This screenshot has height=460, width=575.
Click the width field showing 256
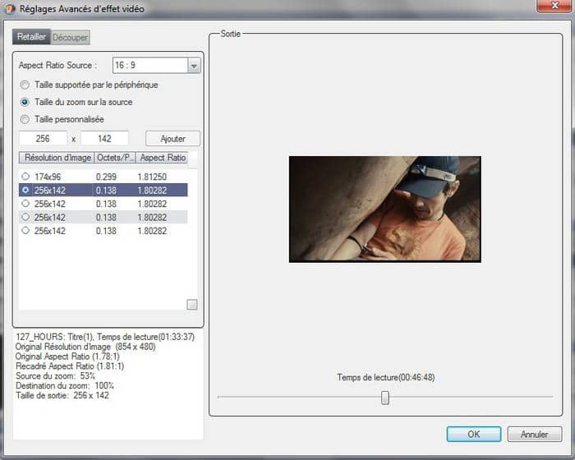[x=43, y=138]
